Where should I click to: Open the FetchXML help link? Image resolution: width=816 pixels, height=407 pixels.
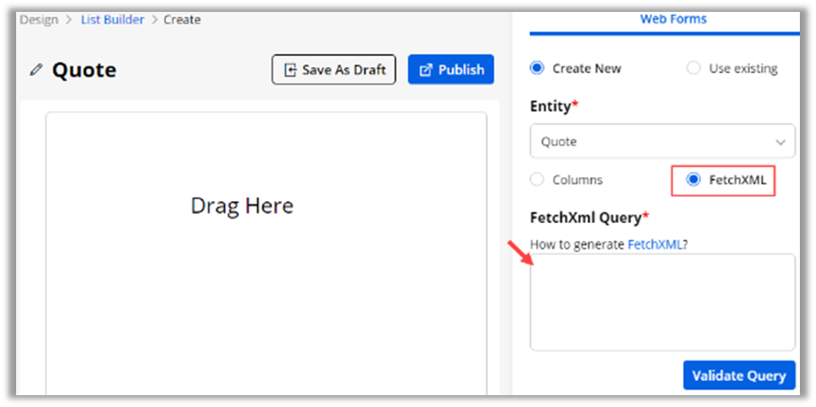[656, 244]
